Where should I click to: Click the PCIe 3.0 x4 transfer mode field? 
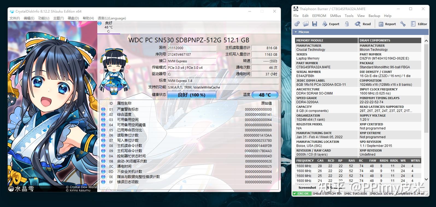coord(192,67)
